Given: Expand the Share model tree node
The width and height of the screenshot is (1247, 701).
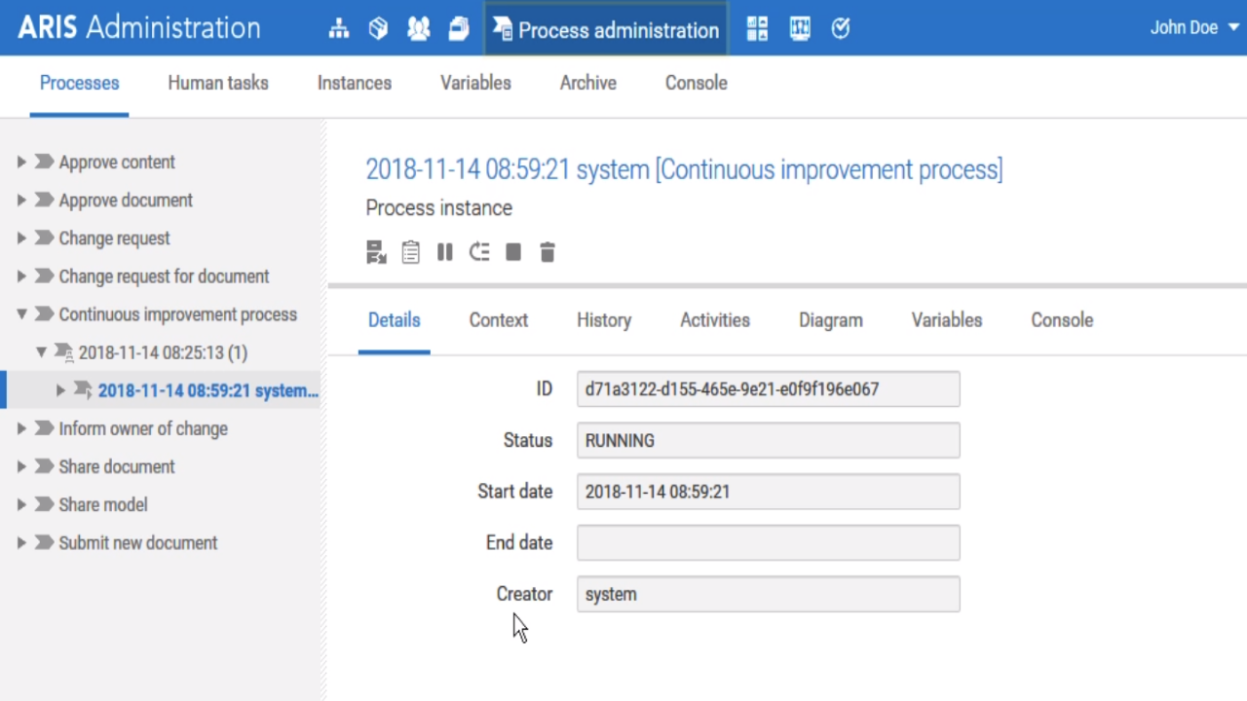Looking at the screenshot, I should (21, 504).
